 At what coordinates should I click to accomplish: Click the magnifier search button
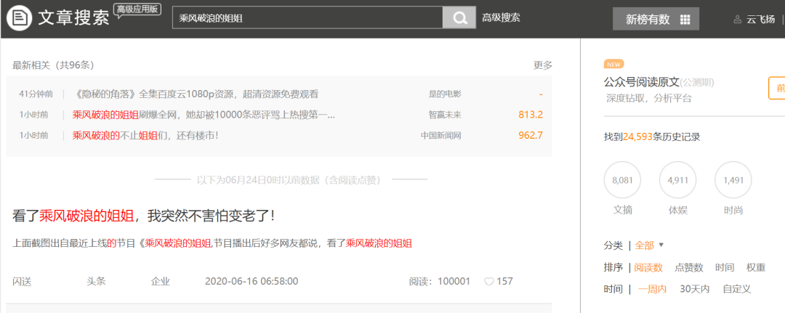pos(459,18)
